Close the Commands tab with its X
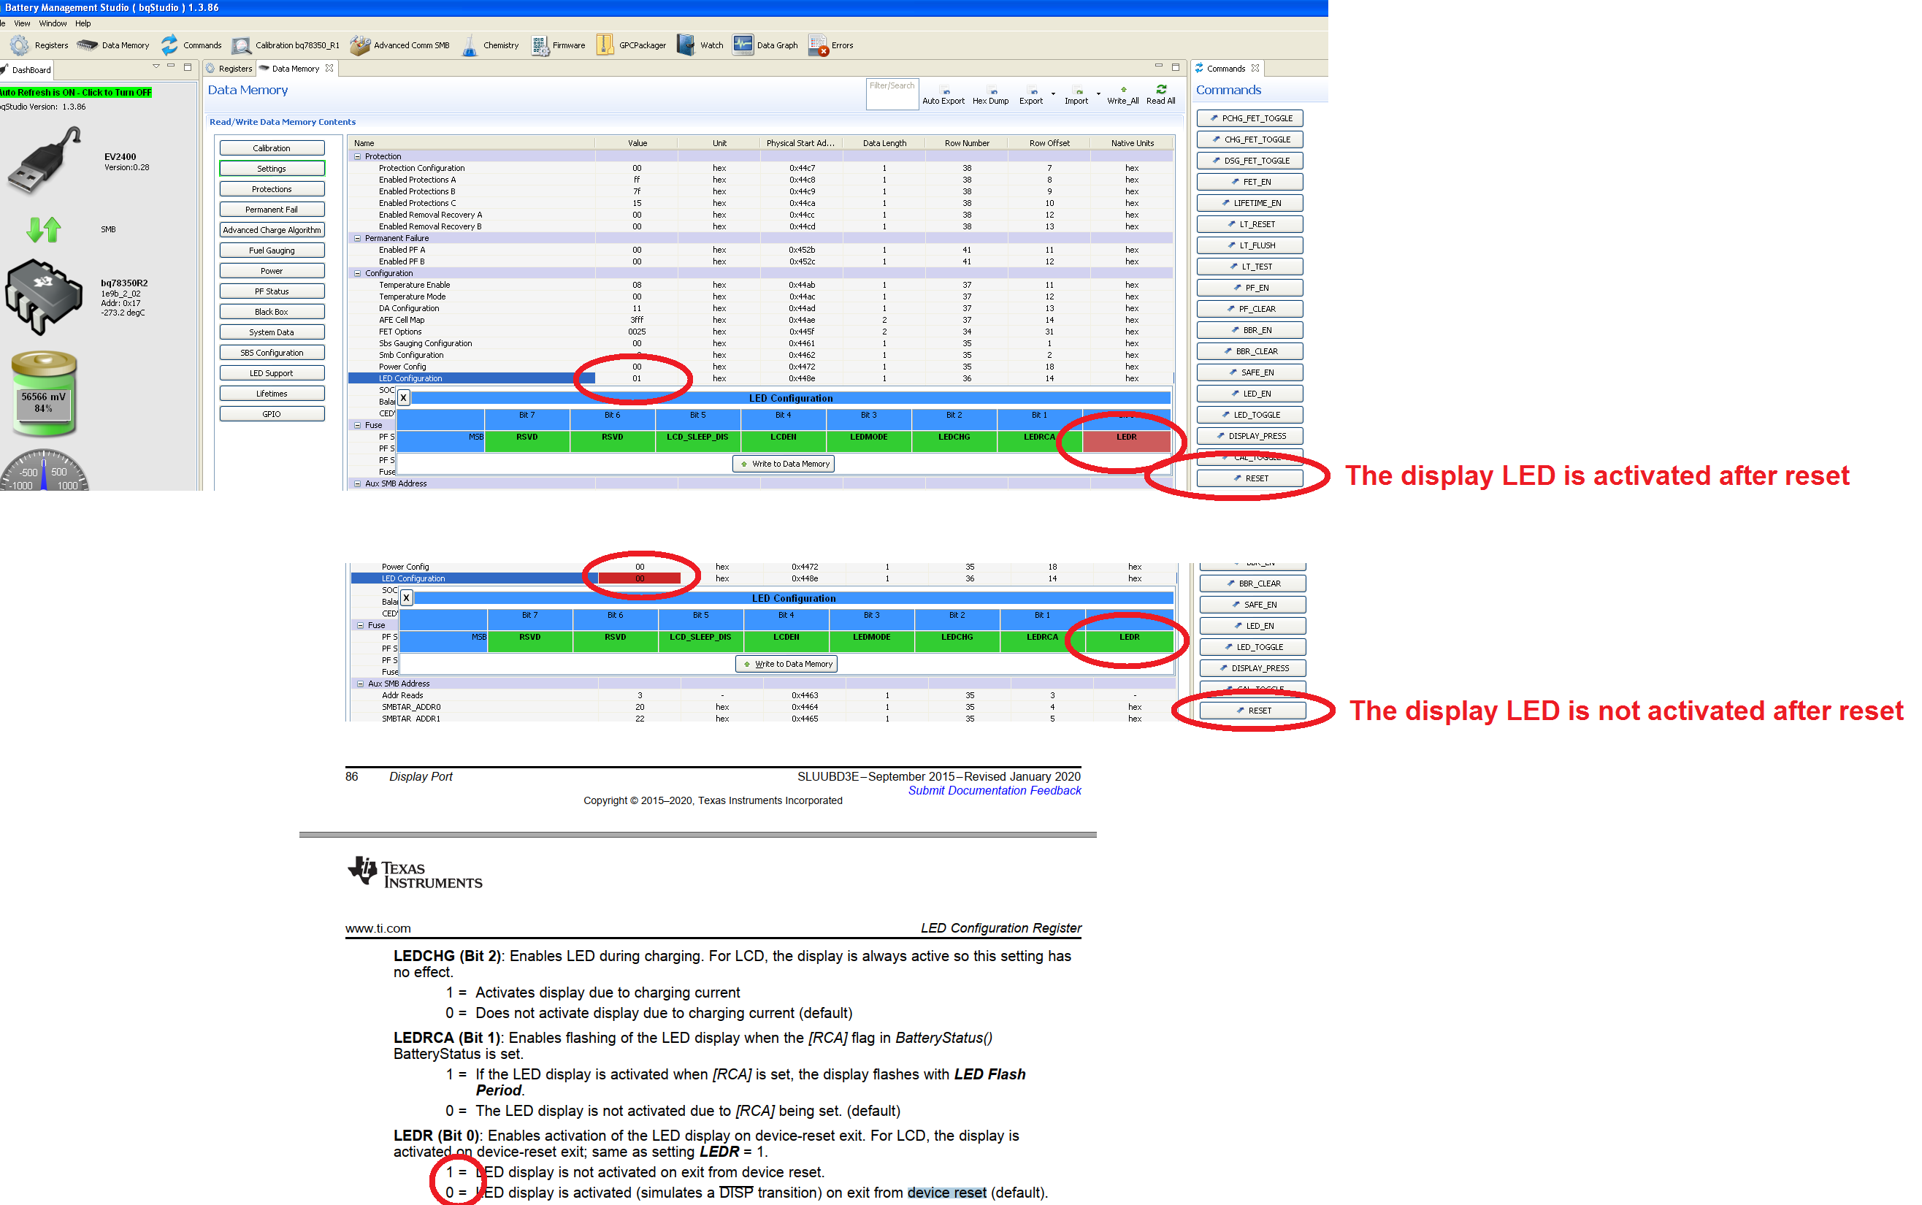The image size is (1922, 1205). click(x=1255, y=69)
